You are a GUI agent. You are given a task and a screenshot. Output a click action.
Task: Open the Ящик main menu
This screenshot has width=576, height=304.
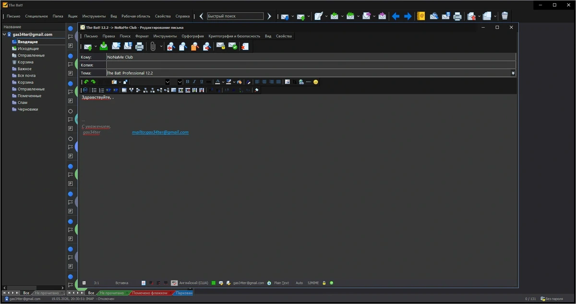pos(73,16)
